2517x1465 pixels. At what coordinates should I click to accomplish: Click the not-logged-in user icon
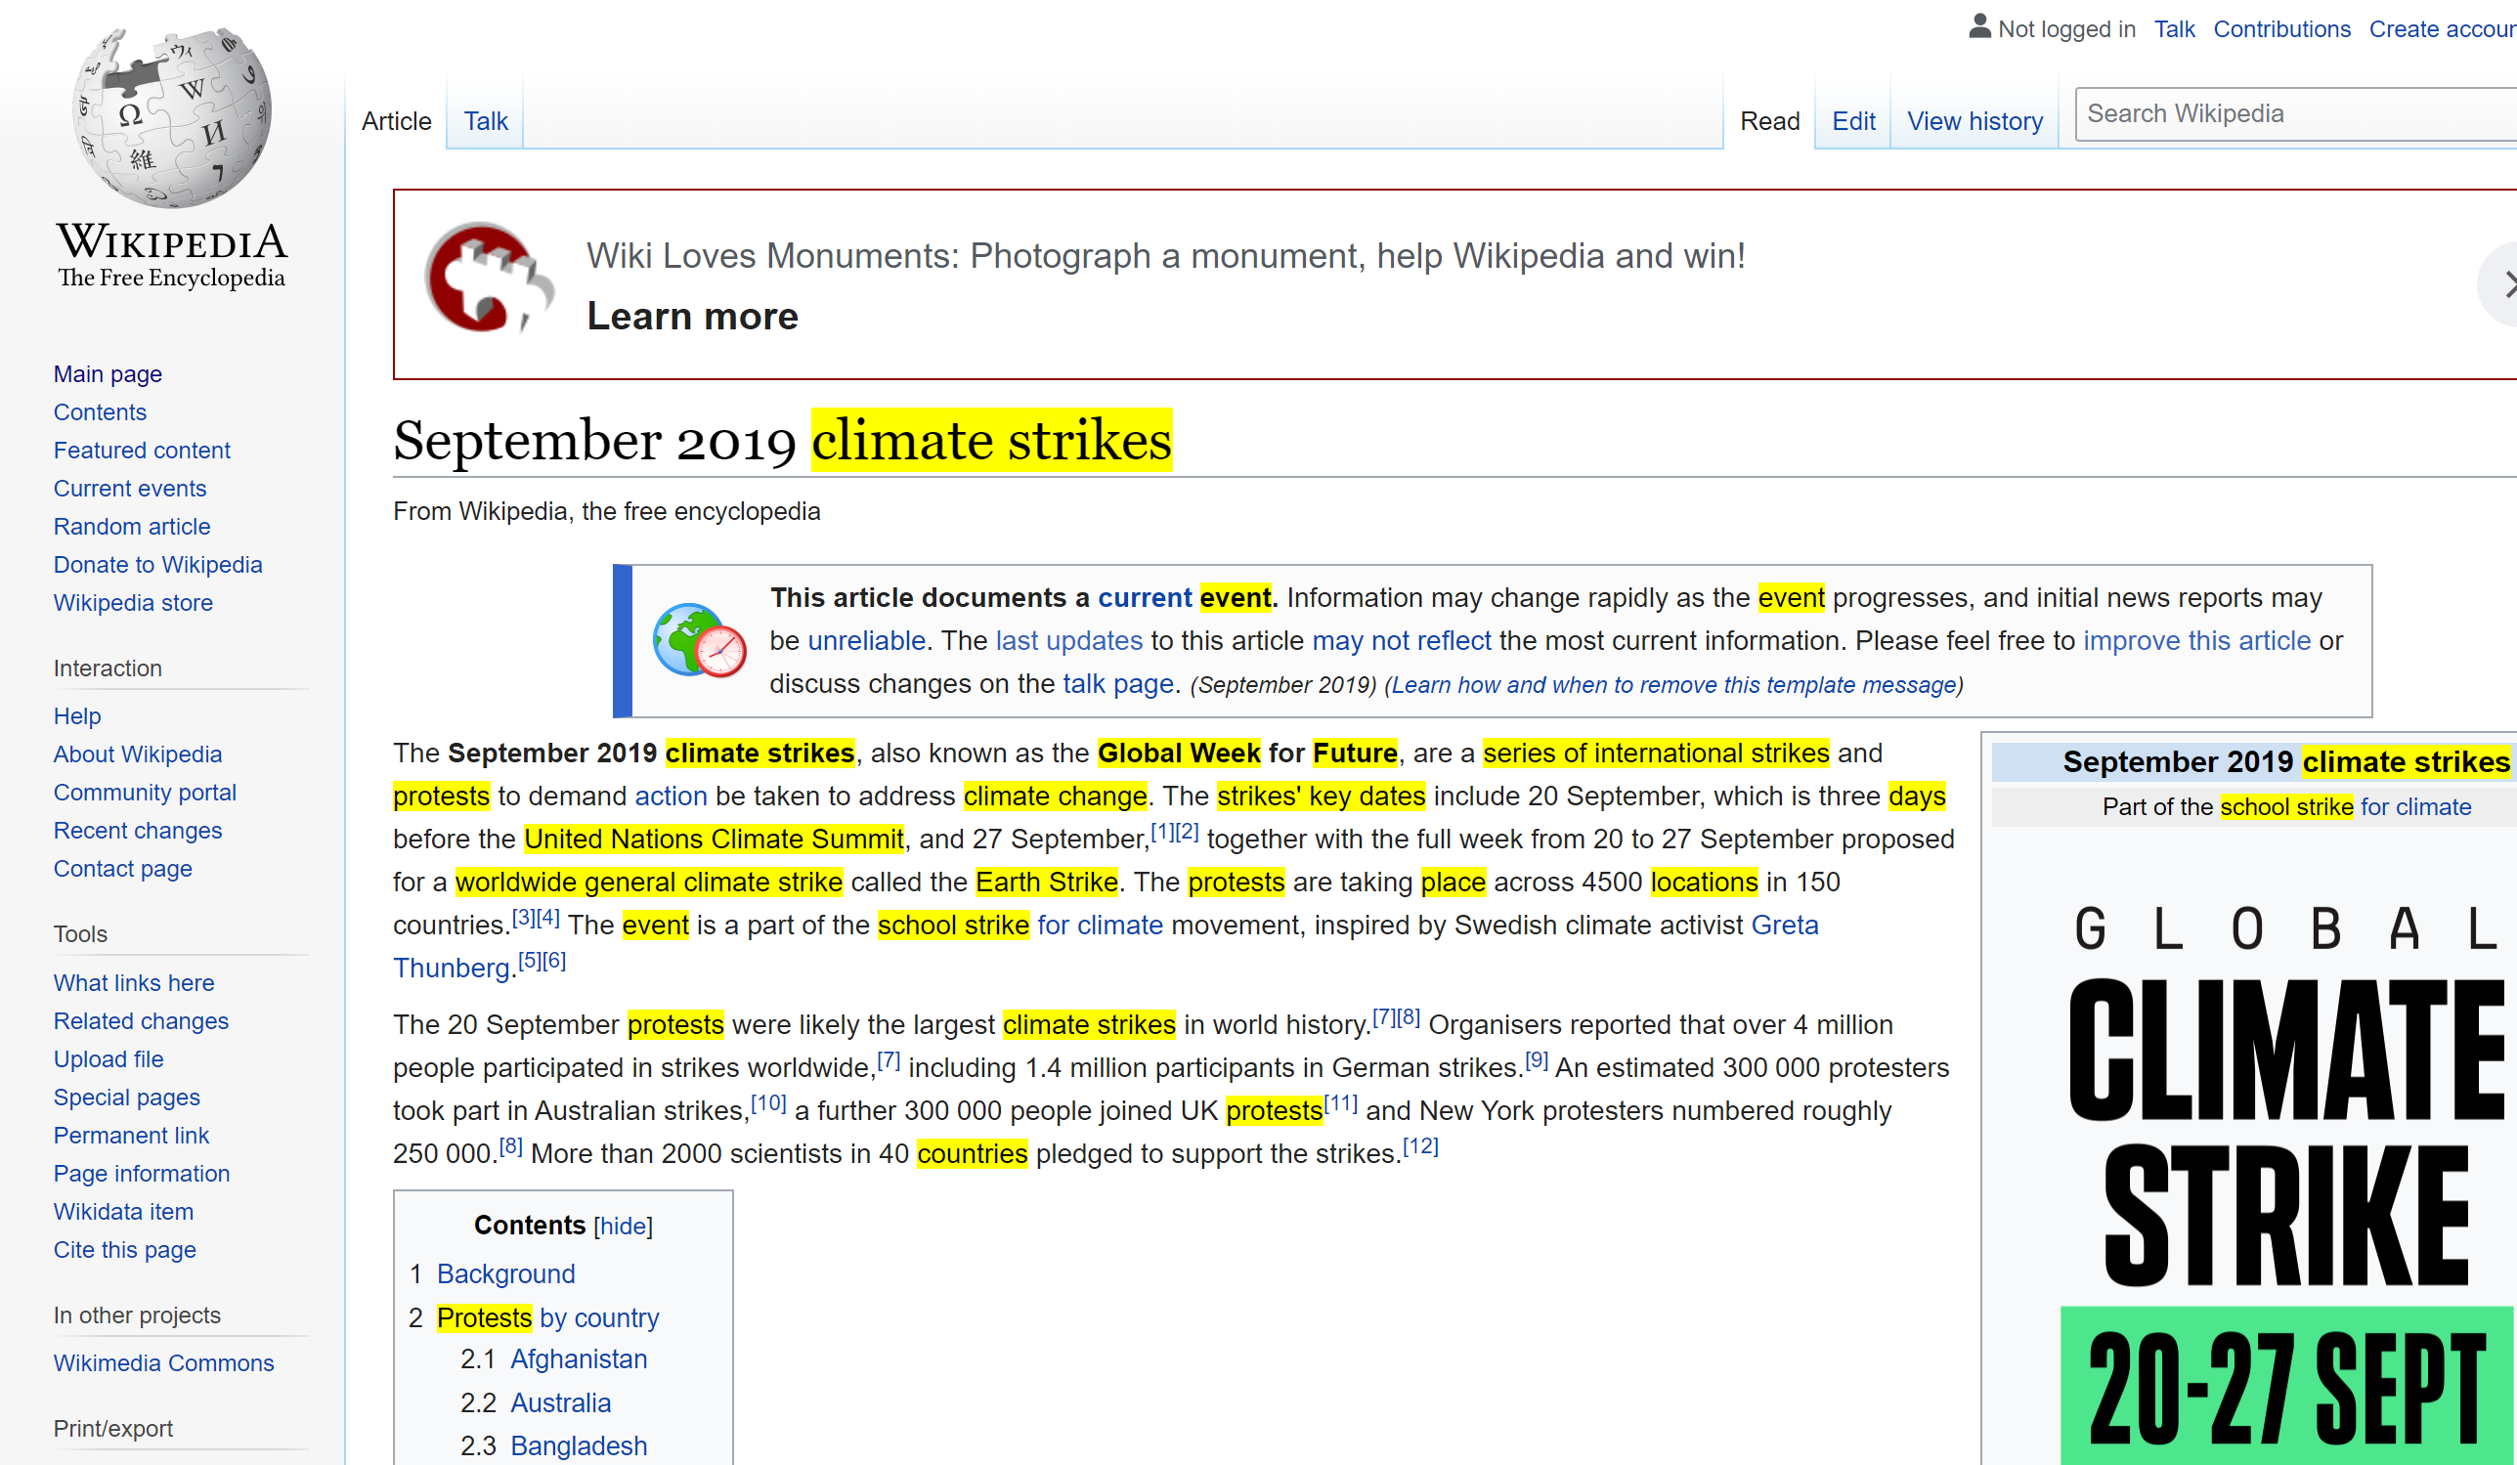tap(1978, 27)
